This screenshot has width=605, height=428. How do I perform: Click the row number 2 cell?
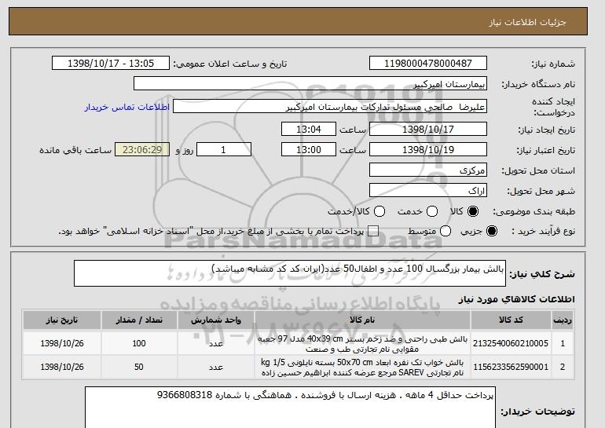click(562, 367)
